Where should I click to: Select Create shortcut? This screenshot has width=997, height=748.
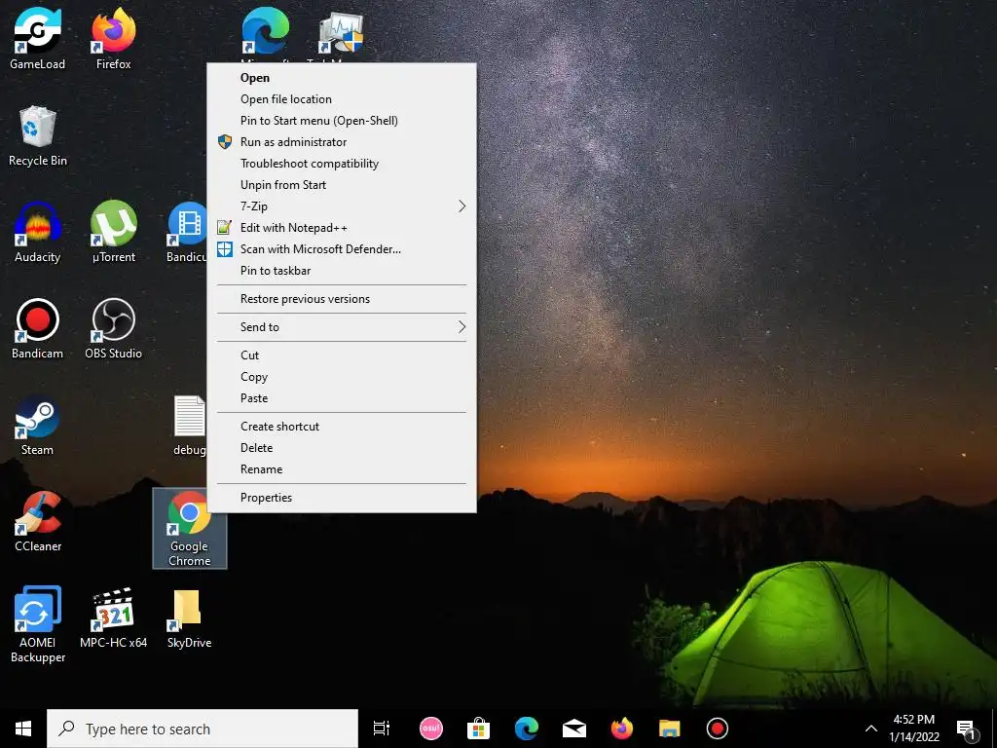coord(342,427)
